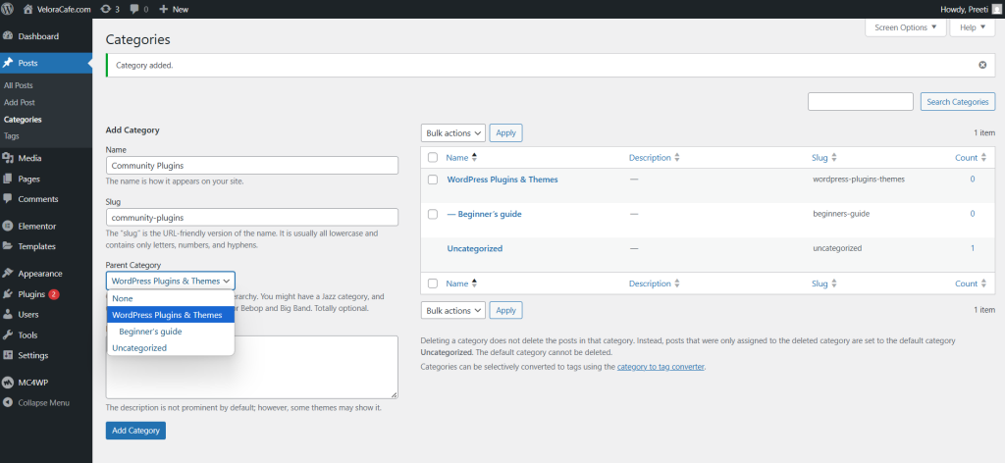Click the category search box
This screenshot has height=463, width=1005.
point(860,102)
